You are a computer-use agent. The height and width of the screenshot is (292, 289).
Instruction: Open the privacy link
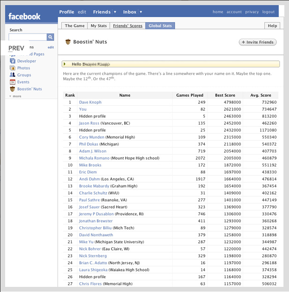[252, 12]
